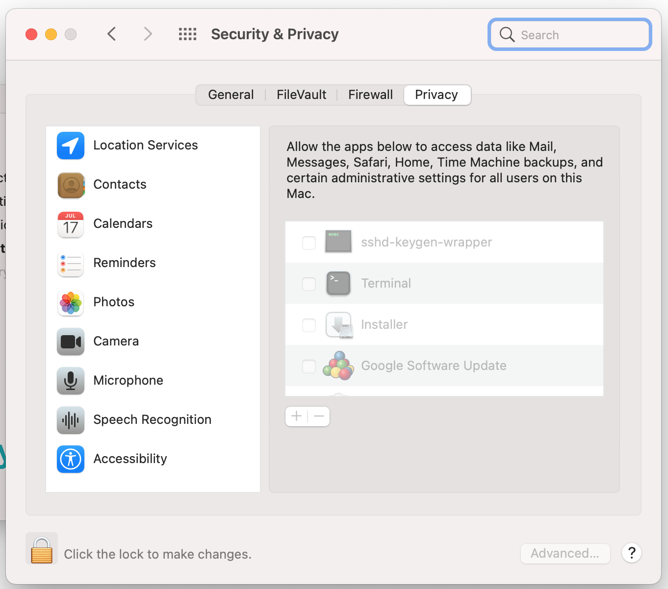Open Camera privacy settings icon
The width and height of the screenshot is (668, 589).
point(71,342)
